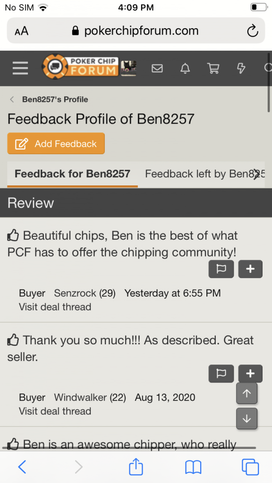This screenshot has width=272, height=483.
Task: Tap the Poker Chip Forum logo
Action: point(80,67)
